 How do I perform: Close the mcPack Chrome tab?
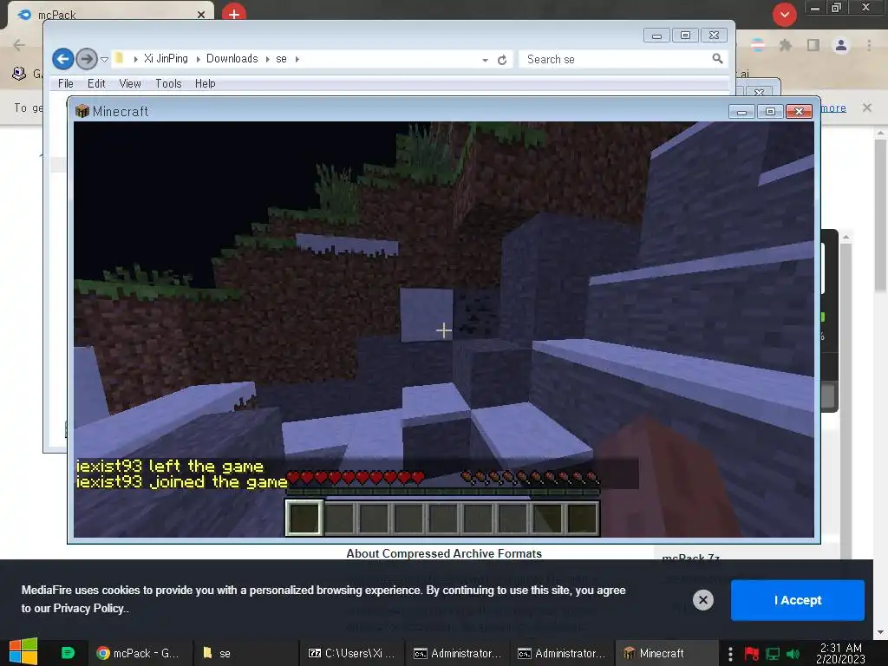coord(201,15)
